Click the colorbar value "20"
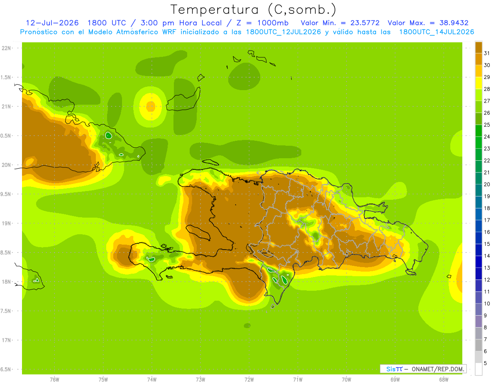Image resolution: width=498 pixels, height=385 pixels. pyautogui.click(x=487, y=184)
